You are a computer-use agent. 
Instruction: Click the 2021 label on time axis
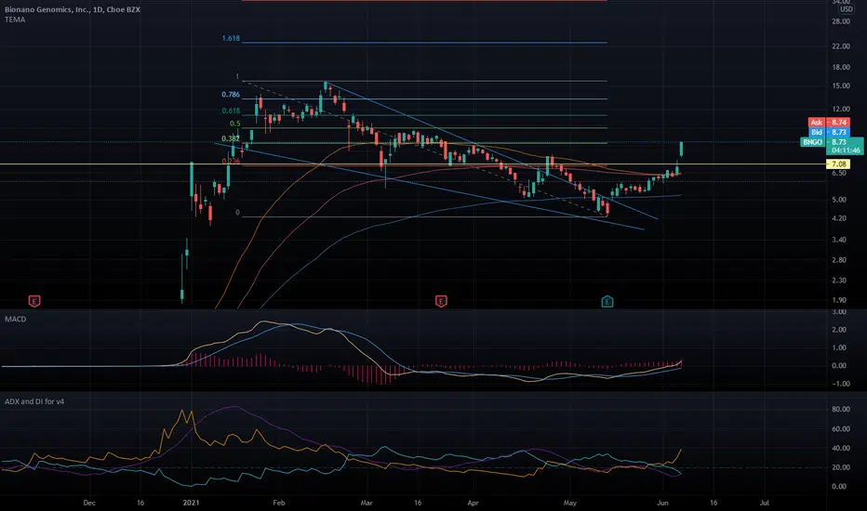pos(191,503)
